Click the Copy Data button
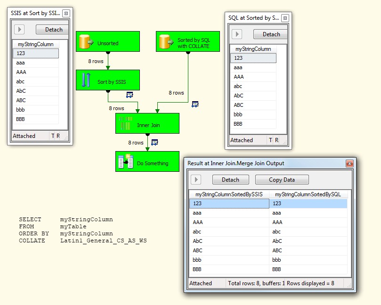 [x=282, y=180]
